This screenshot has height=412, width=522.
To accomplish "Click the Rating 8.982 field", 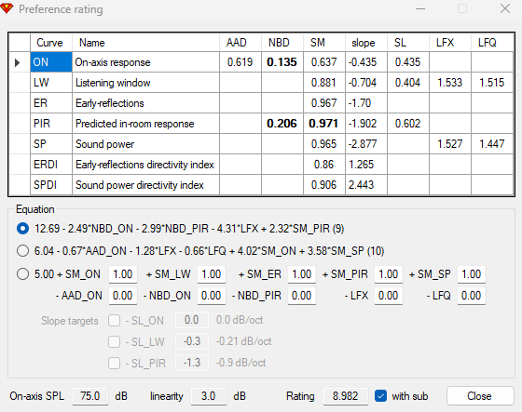I will tap(346, 396).
